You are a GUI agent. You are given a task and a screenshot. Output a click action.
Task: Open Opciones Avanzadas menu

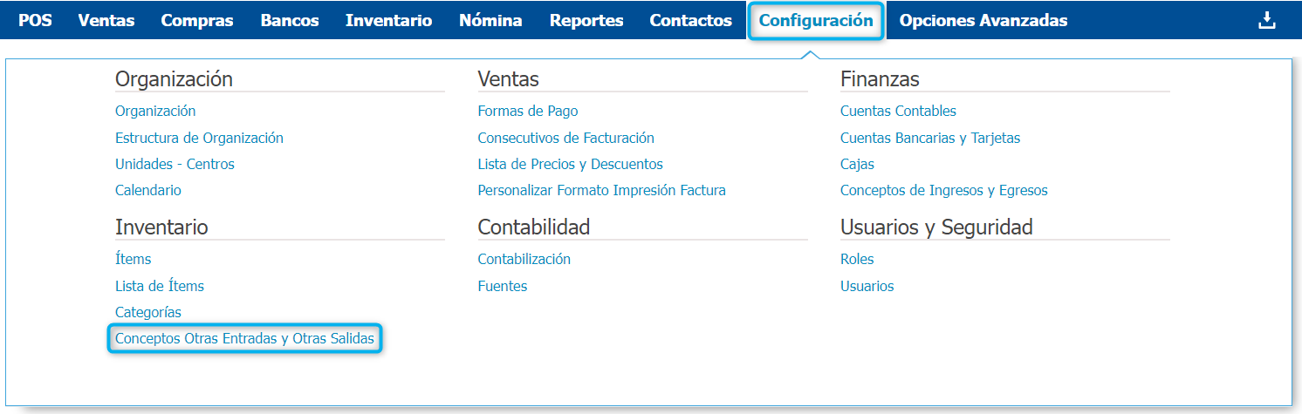click(x=983, y=20)
